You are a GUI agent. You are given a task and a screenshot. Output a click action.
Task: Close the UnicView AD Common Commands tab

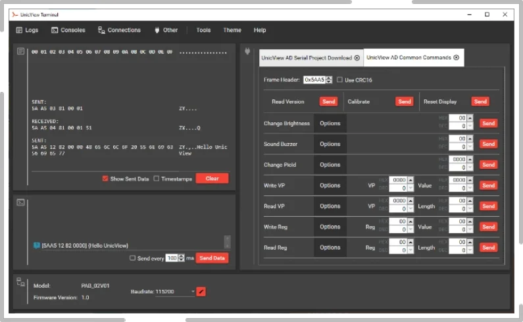point(457,57)
